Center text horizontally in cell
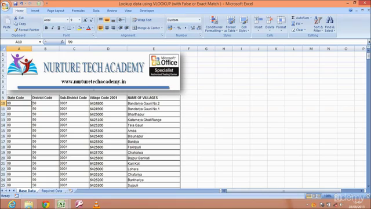Image resolution: width=371 pixels, height=209 pixels. click(107, 28)
